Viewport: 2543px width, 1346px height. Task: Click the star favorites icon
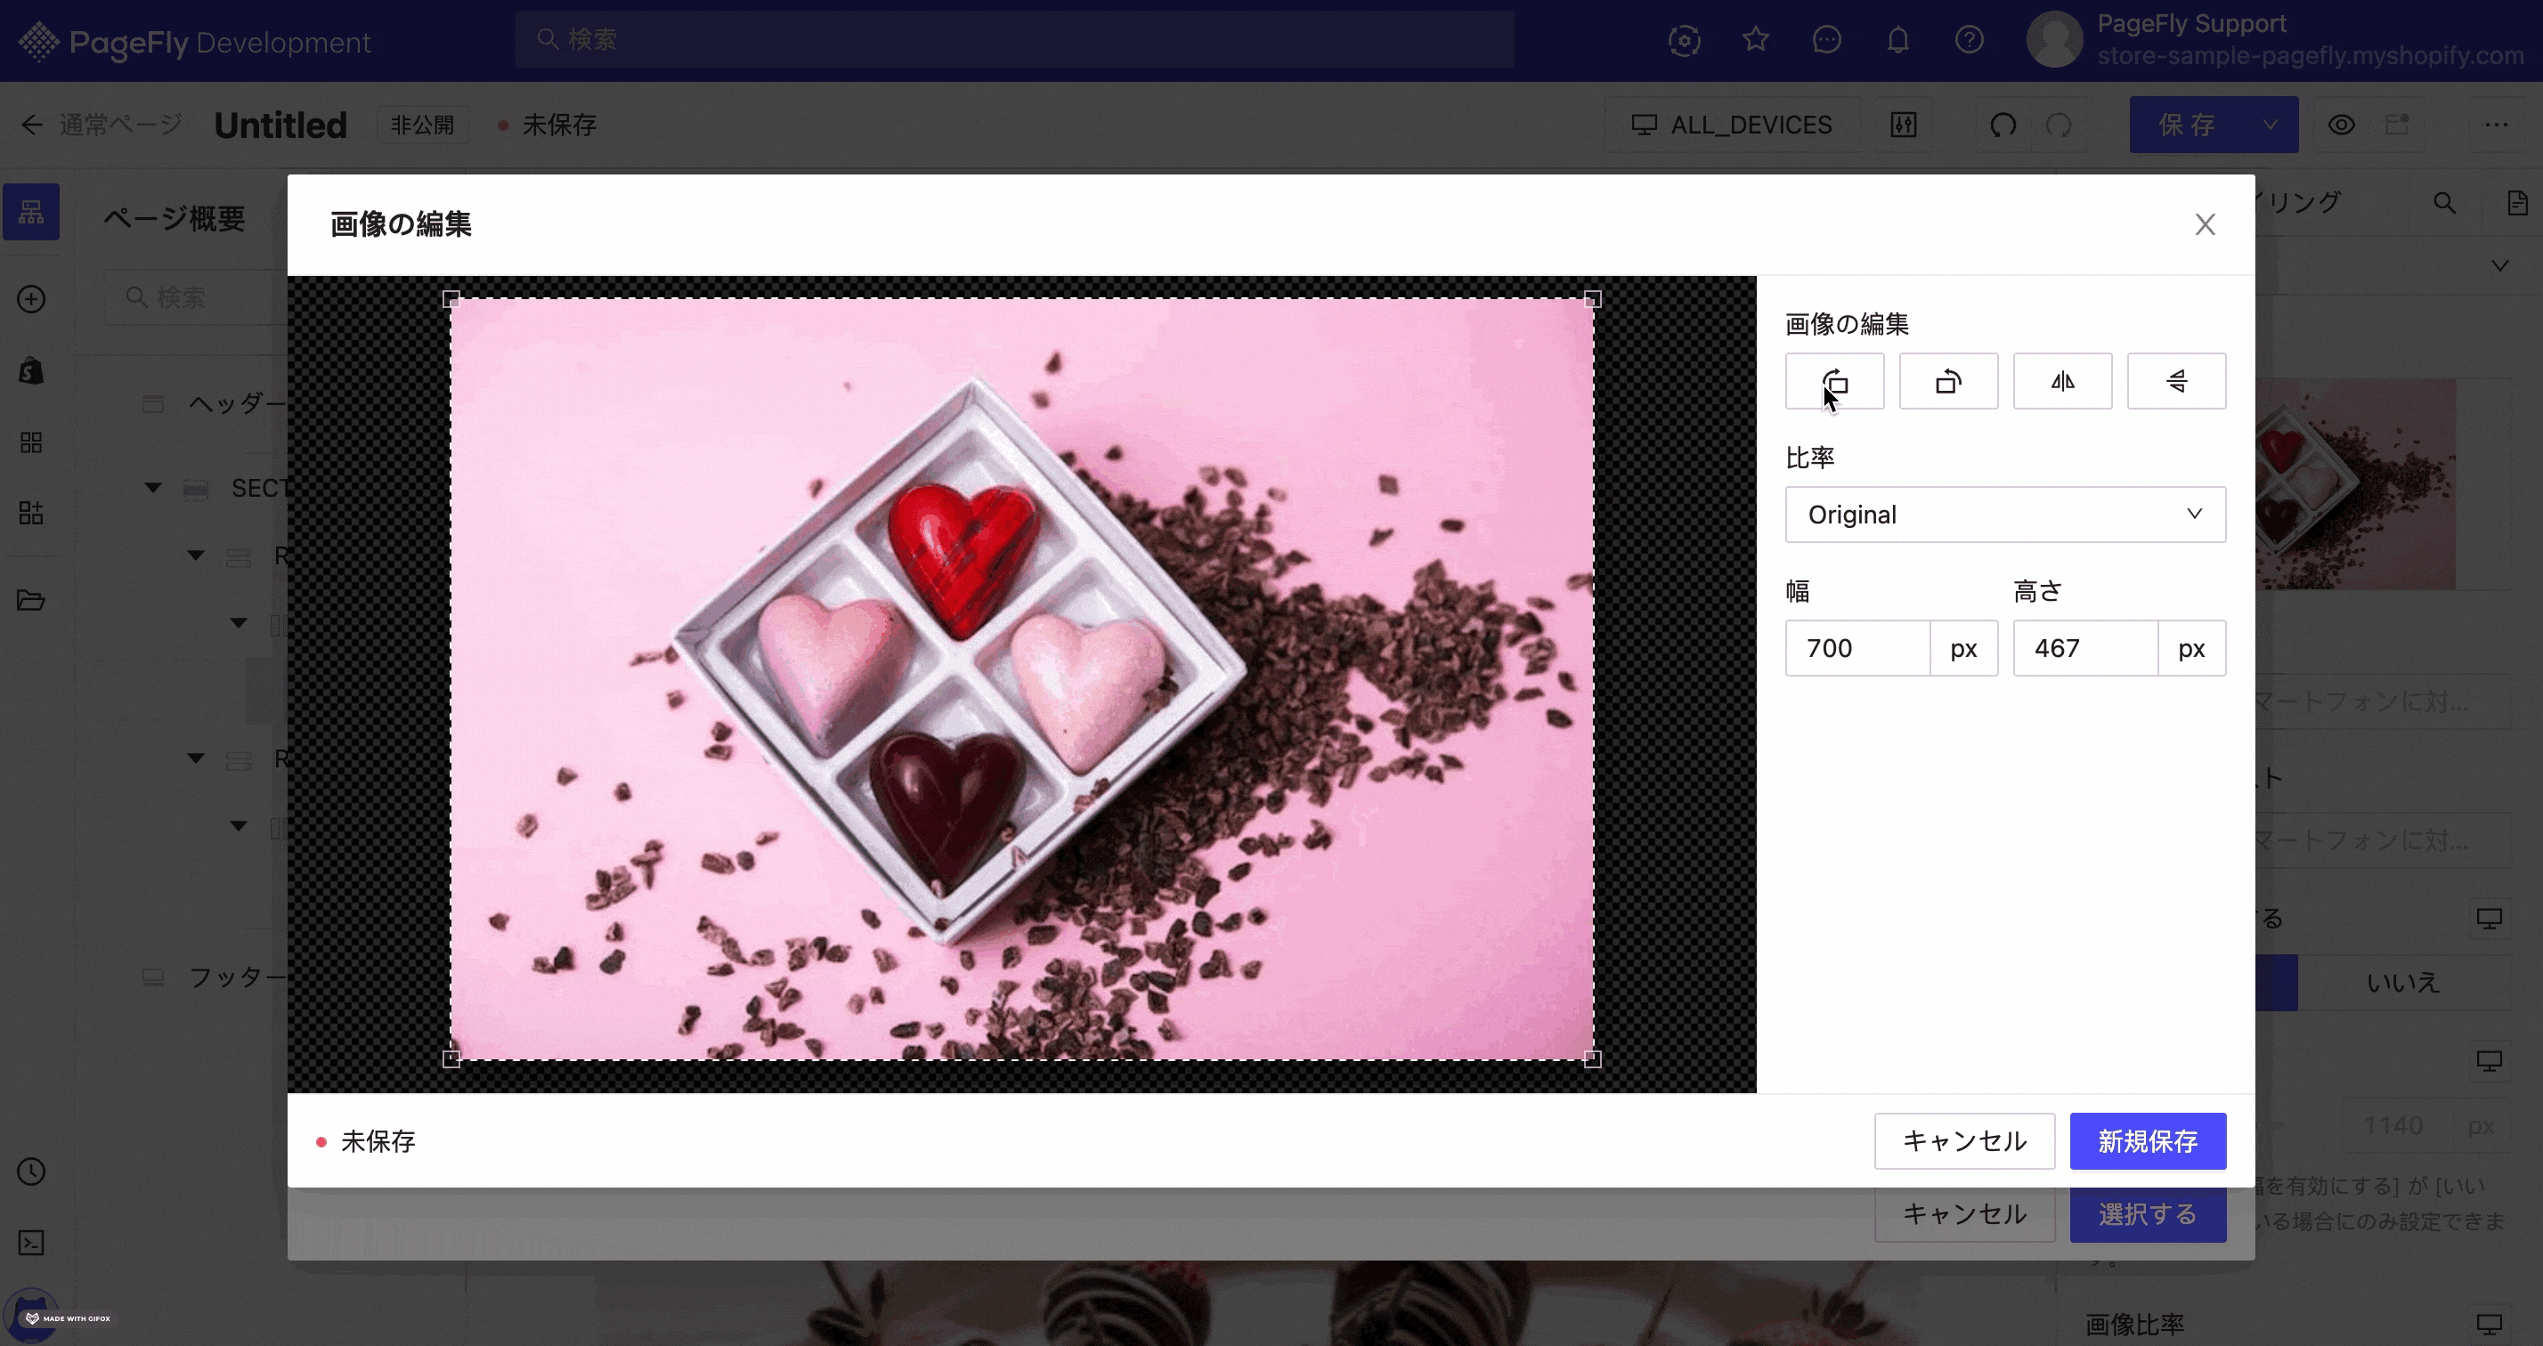(x=1755, y=39)
